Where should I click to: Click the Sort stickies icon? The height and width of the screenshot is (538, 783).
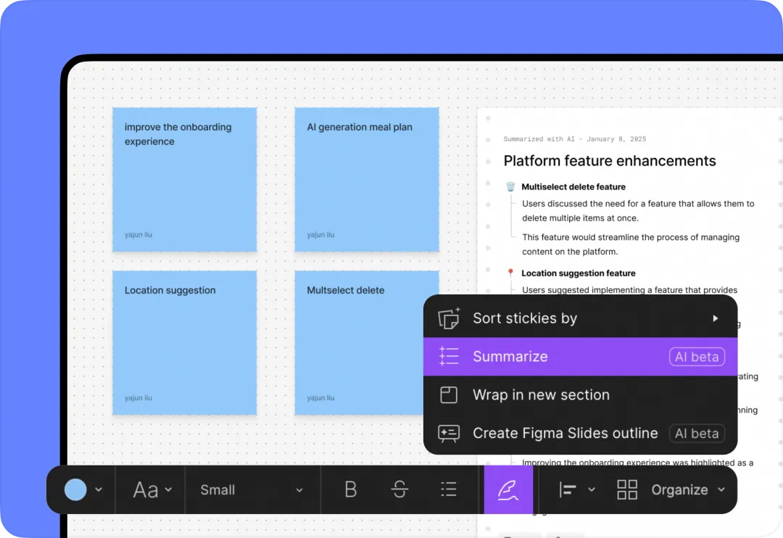(x=449, y=318)
